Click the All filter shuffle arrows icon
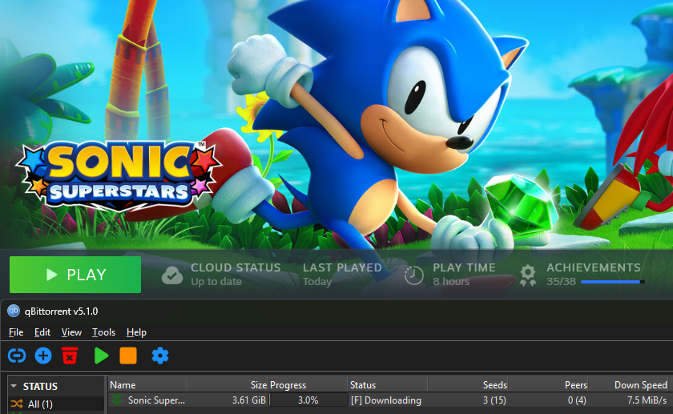The height and width of the screenshot is (414, 673). point(17,404)
